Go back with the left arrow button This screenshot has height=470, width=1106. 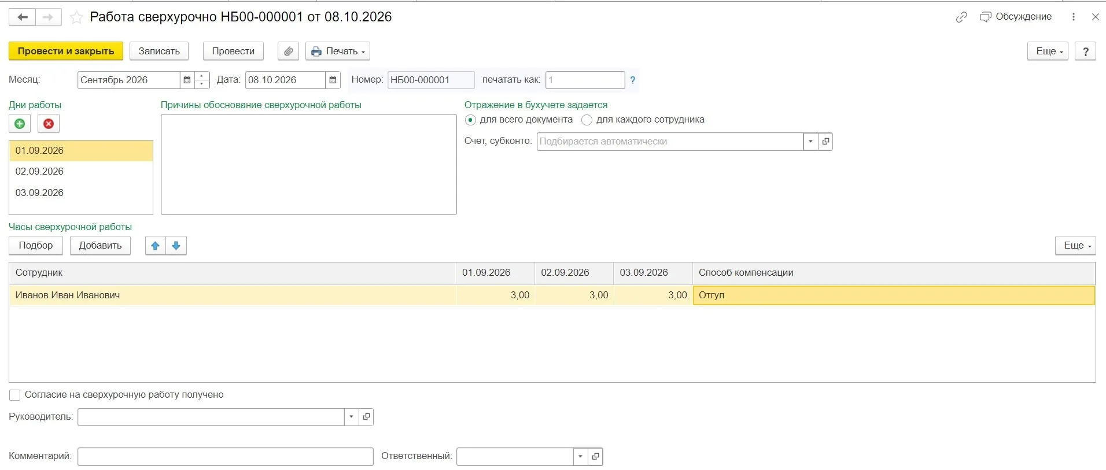click(x=22, y=17)
